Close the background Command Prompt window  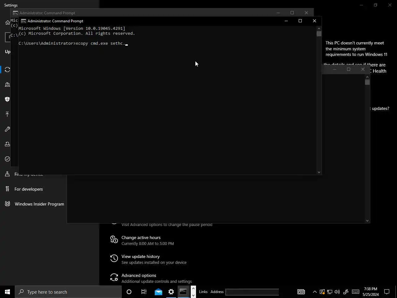point(306,13)
